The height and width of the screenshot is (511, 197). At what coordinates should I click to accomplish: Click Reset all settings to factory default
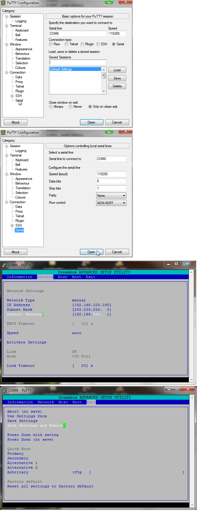coord(50,486)
